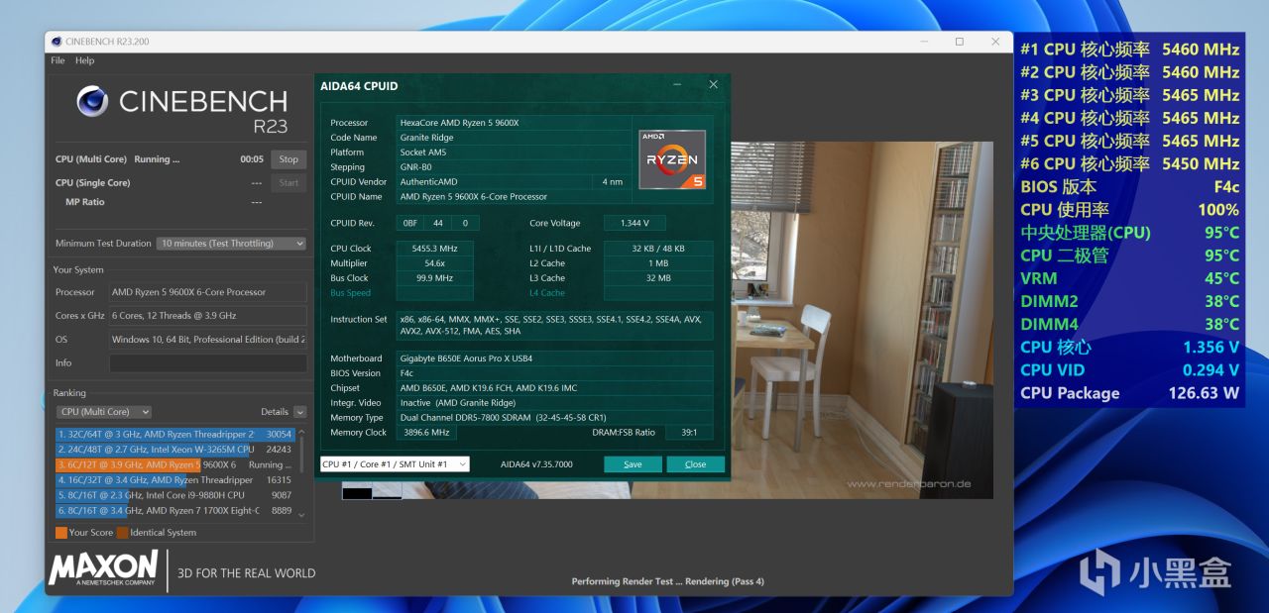Click the Multiplier value 54.6x
Screen dimensions: 1269x613
pos(434,263)
